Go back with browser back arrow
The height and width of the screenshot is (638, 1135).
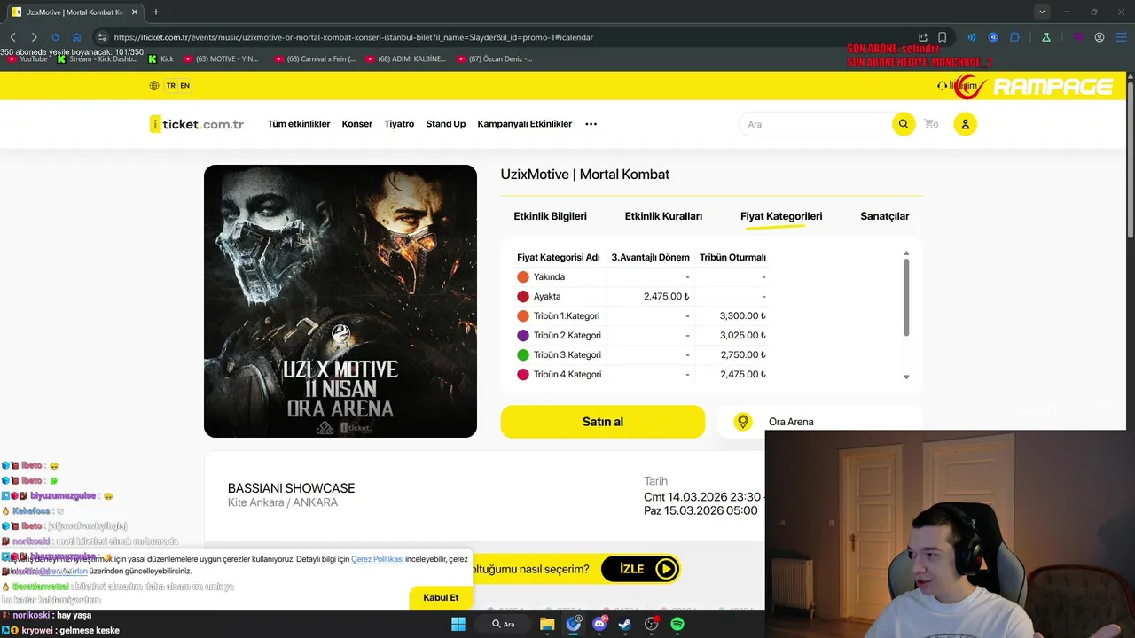point(13,37)
